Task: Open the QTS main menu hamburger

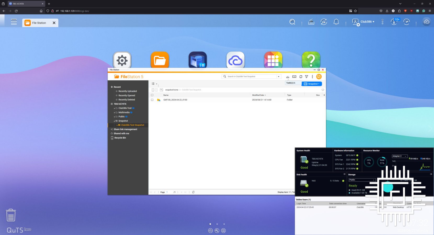Action: pyautogui.click(x=14, y=22)
